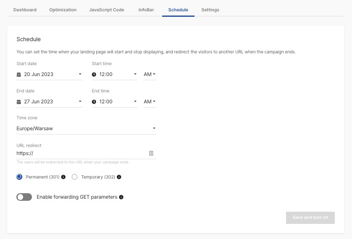Image resolution: width=352 pixels, height=239 pixels.
Task: Open the JavaScript Code tab
Action: tap(107, 10)
